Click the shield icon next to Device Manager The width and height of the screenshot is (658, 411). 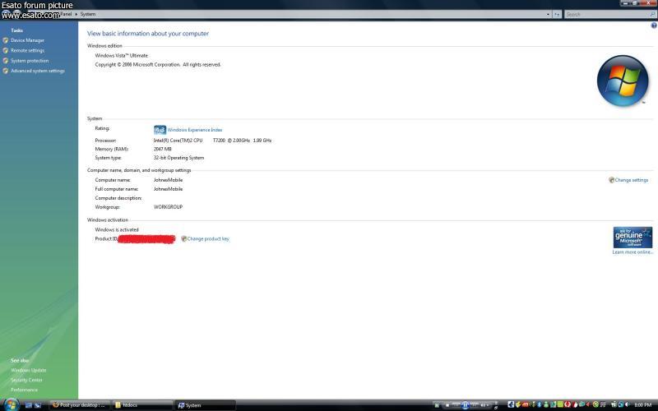coord(6,40)
